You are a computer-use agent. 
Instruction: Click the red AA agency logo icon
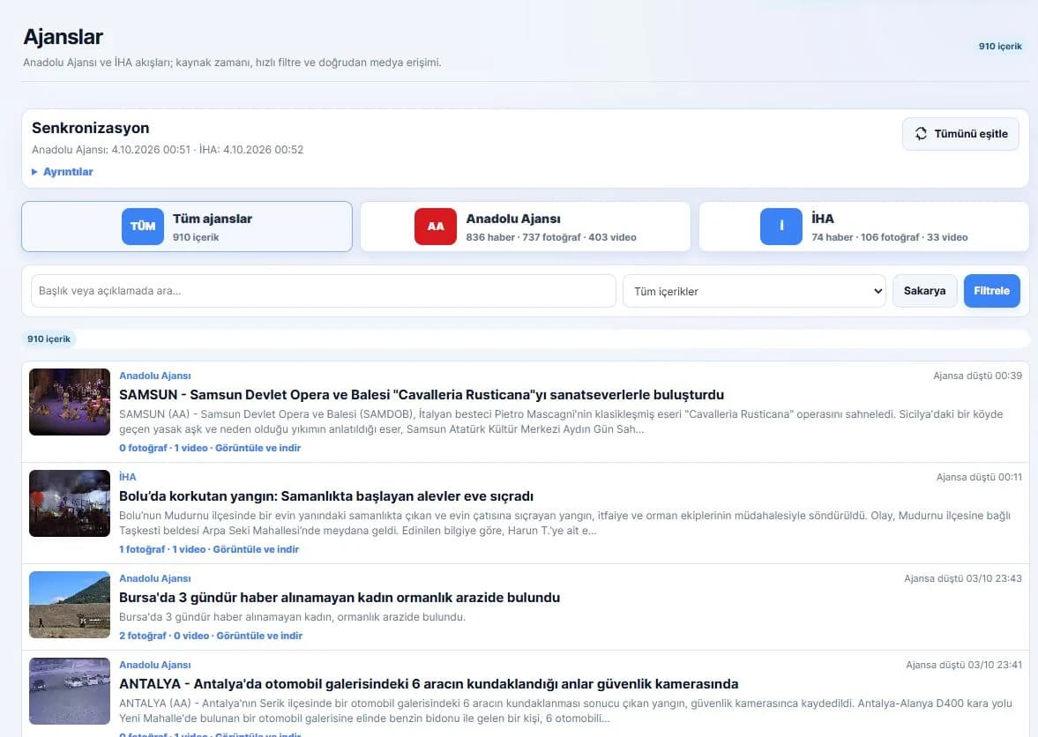(x=436, y=227)
